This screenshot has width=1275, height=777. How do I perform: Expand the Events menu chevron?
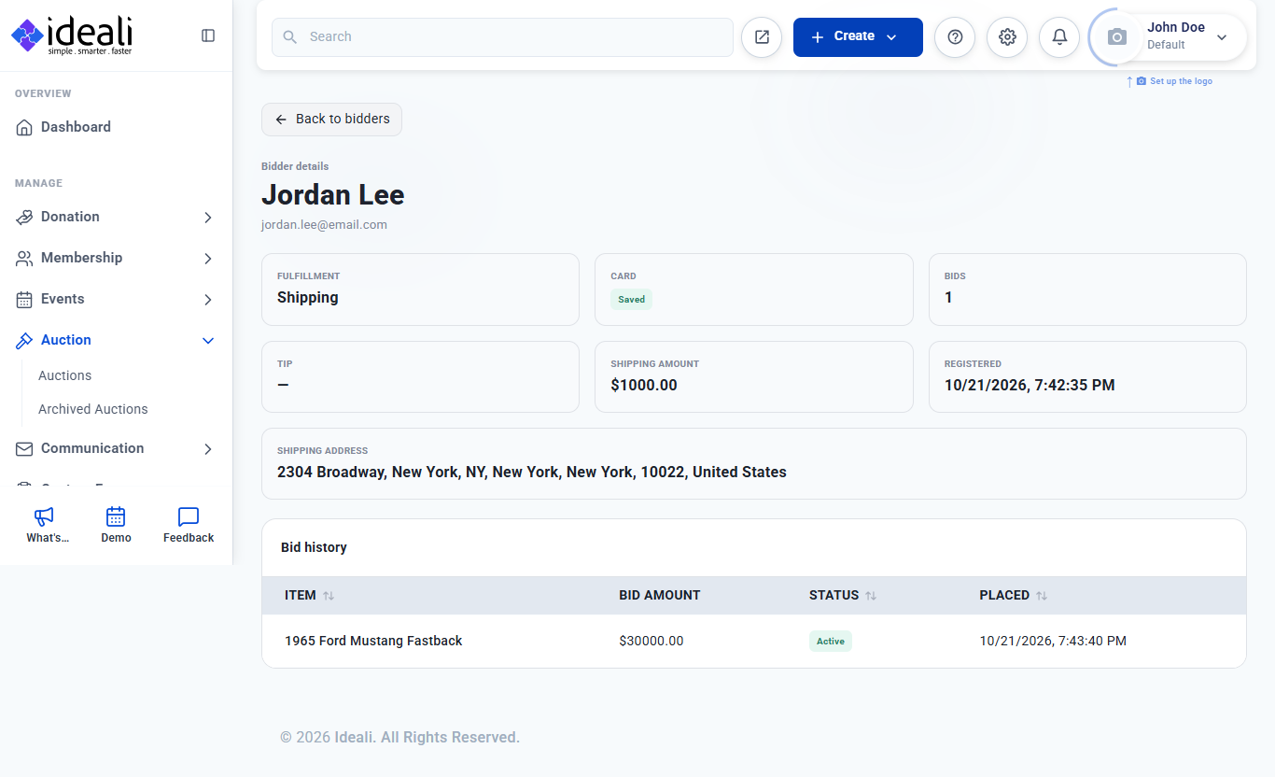coord(208,300)
